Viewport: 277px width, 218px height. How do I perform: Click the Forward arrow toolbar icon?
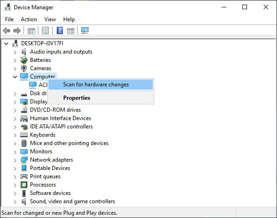tap(17, 30)
